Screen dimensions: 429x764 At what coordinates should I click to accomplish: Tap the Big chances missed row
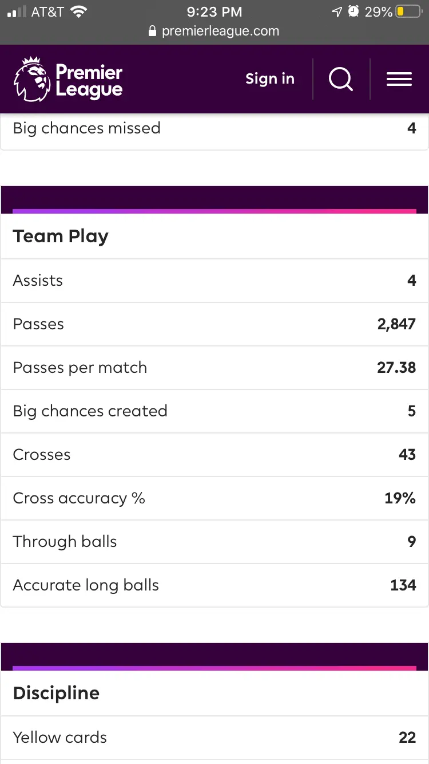214,128
